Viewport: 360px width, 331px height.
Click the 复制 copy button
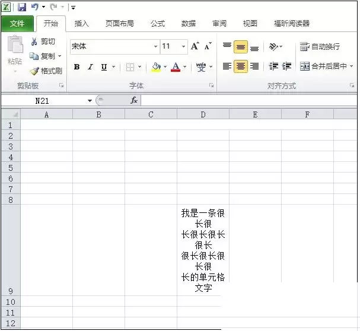coord(43,56)
